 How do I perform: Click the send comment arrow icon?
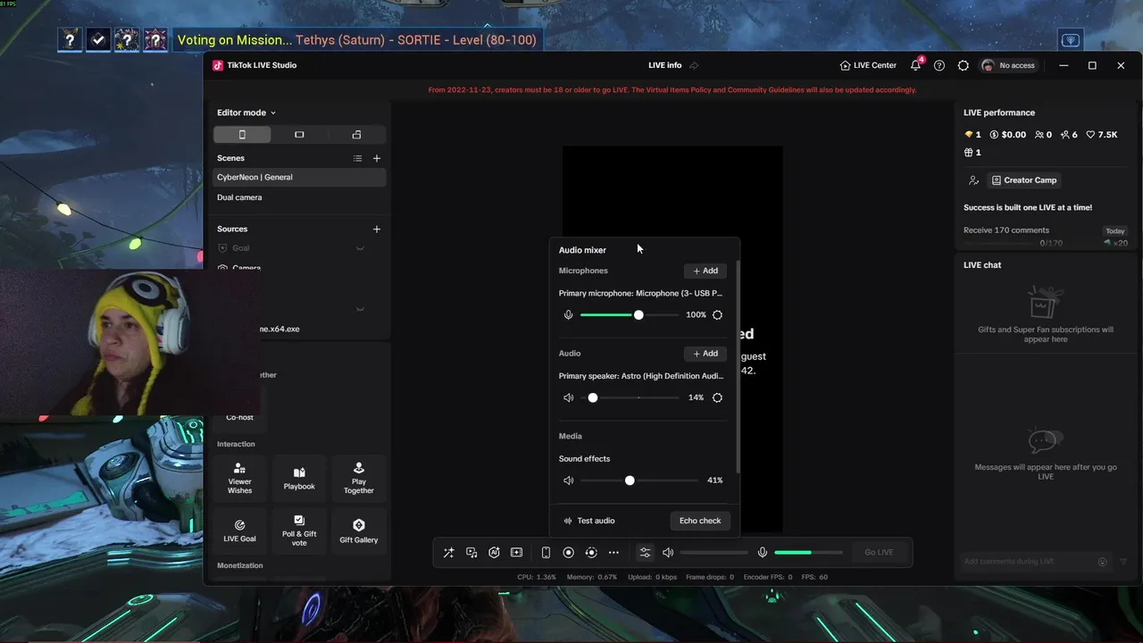[x=1123, y=562]
